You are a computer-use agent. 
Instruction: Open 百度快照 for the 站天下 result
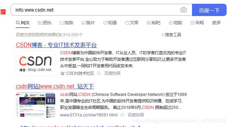[136, 115]
